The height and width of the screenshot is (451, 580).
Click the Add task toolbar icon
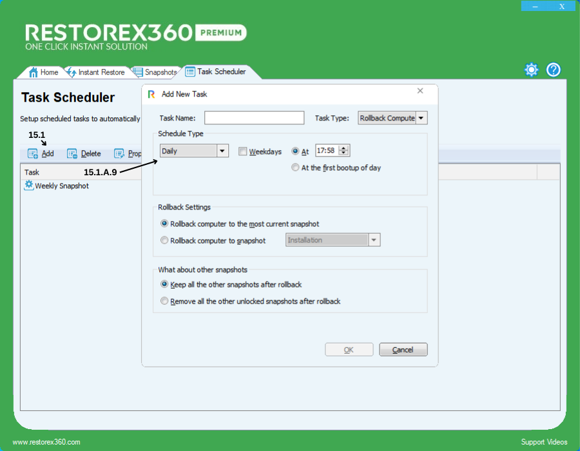click(x=33, y=154)
